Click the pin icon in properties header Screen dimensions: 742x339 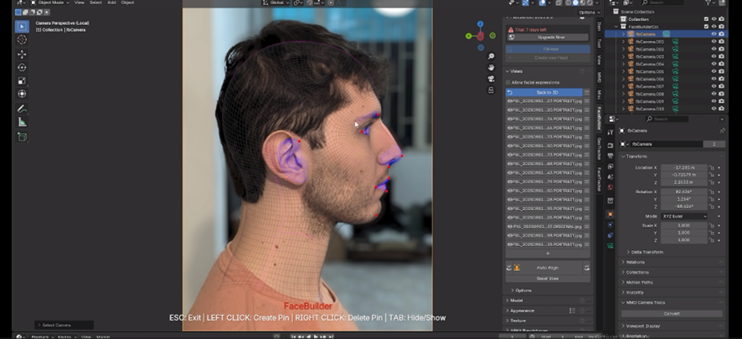[x=722, y=131]
